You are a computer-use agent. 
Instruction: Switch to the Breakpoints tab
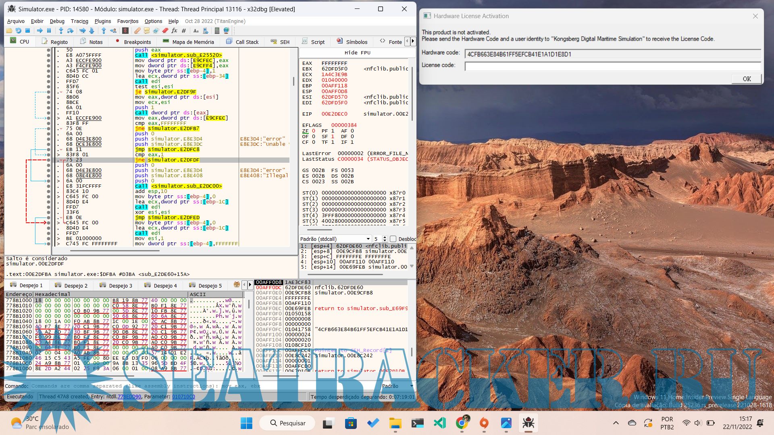133,42
